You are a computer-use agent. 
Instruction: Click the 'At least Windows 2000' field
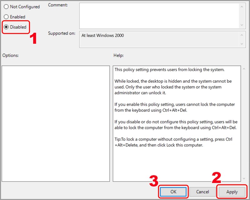point(102,36)
